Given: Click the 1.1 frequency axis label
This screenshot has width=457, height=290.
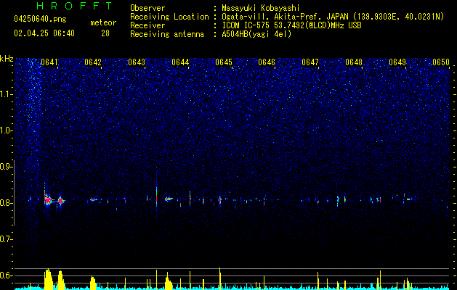Looking at the screenshot, I should coord(6,94).
